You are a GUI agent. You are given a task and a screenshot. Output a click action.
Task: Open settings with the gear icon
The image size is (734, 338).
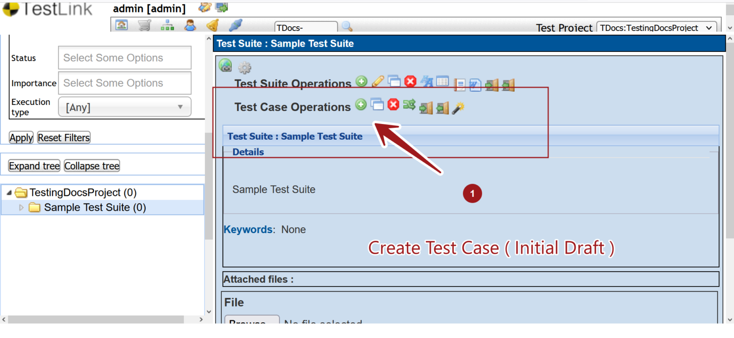click(245, 67)
